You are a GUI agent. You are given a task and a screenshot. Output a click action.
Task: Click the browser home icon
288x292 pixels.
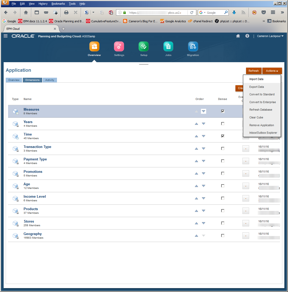(x=26, y=12)
